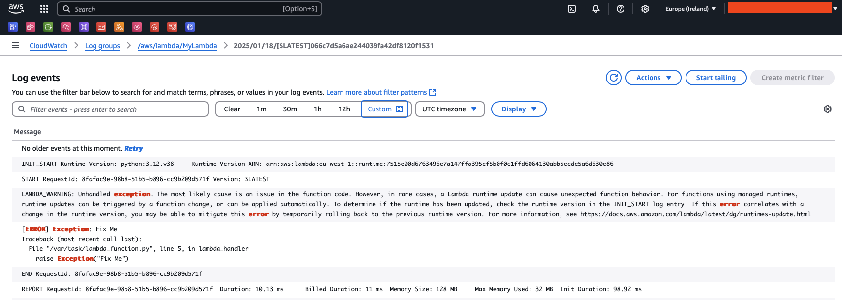Open the Display dropdown

[x=519, y=109]
